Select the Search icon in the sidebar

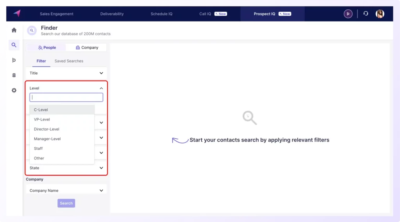coord(14,45)
